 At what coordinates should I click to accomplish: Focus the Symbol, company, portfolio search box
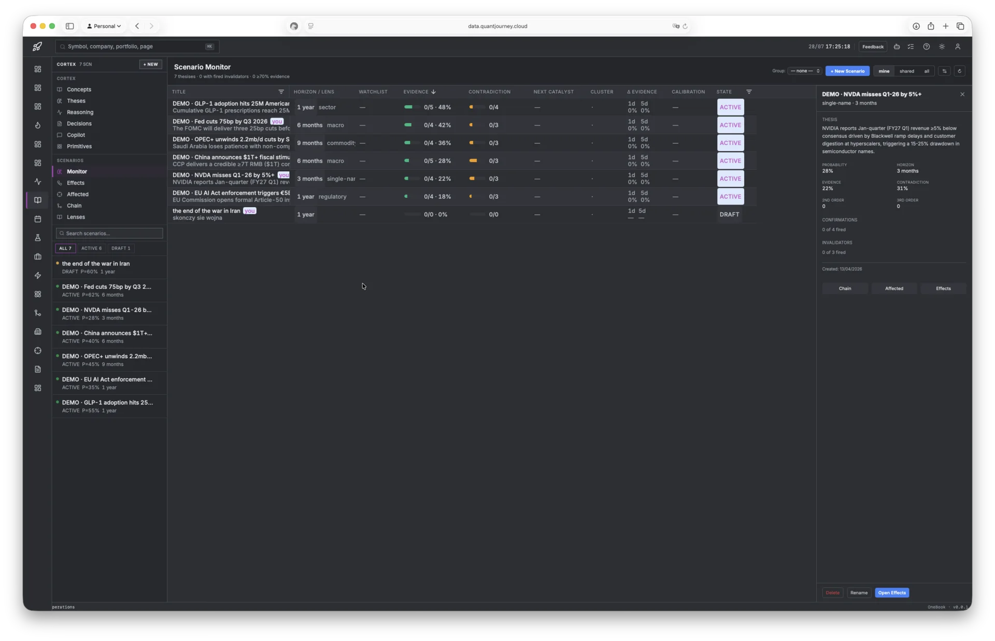(x=137, y=47)
